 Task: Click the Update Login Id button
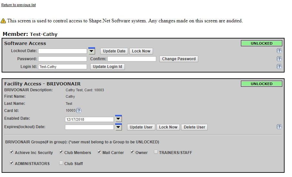[107, 67]
